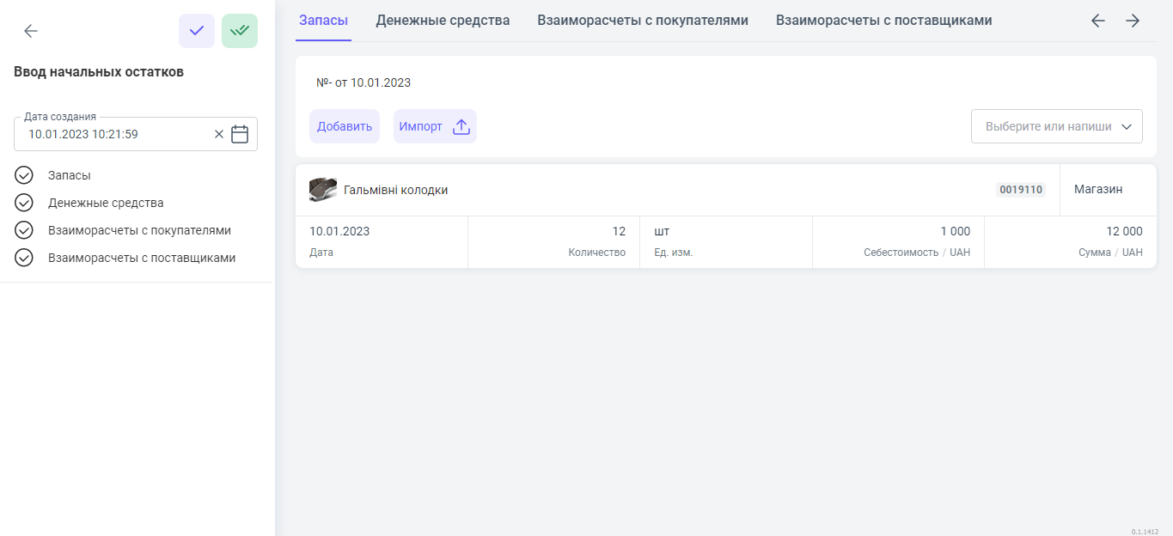Click the Гальмівні колодки product thumbnail
This screenshot has height=536, width=1173.
323,190
